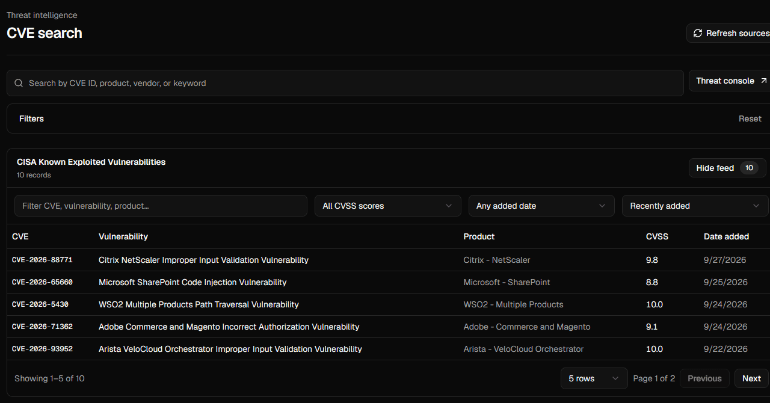Click the 9/24/2026 date in the Adobe row

click(725, 327)
